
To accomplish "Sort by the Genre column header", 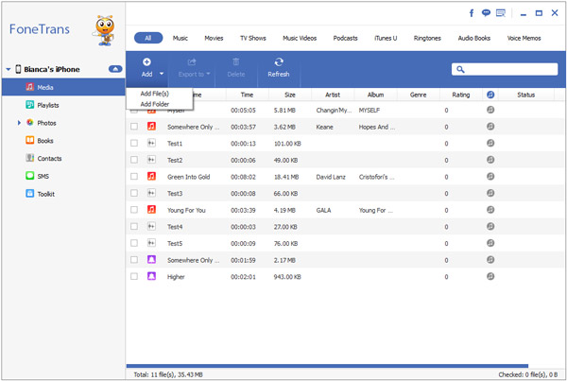I will coord(419,95).
